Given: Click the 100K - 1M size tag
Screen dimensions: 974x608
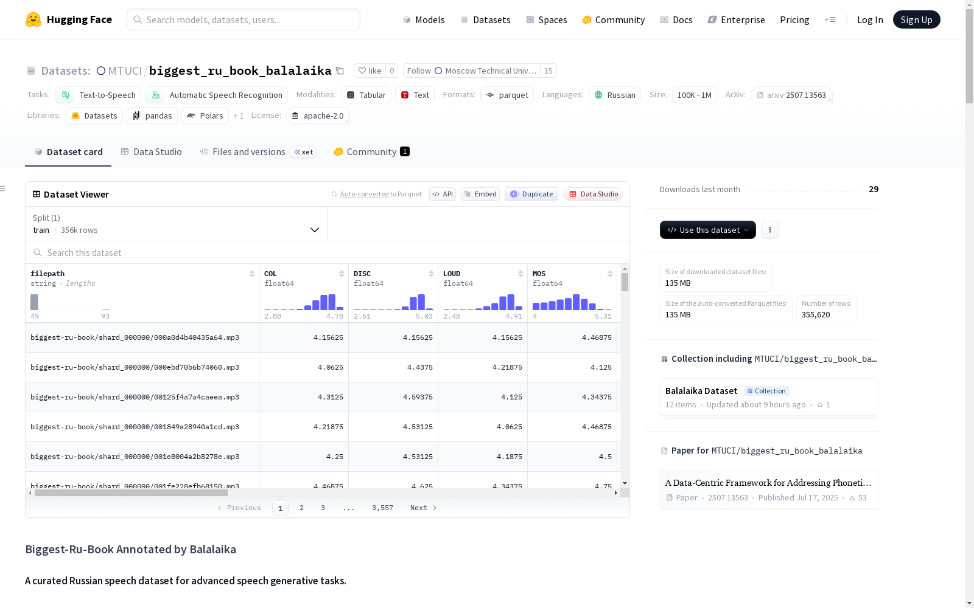Looking at the screenshot, I should (695, 95).
